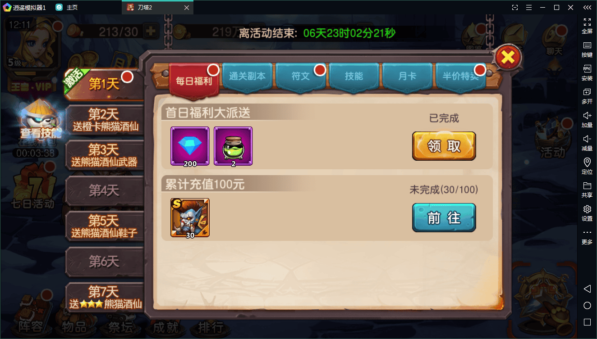Click the emulator 全屏 fullscreen icon

(587, 26)
